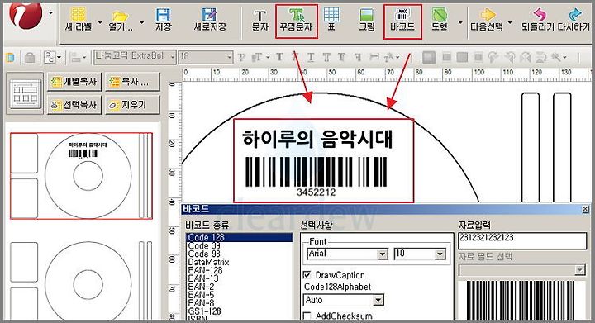Viewport: 595px width, 323px height.
Task: Click the bold T icon beside the T dropdown
Action: [x=279, y=57]
